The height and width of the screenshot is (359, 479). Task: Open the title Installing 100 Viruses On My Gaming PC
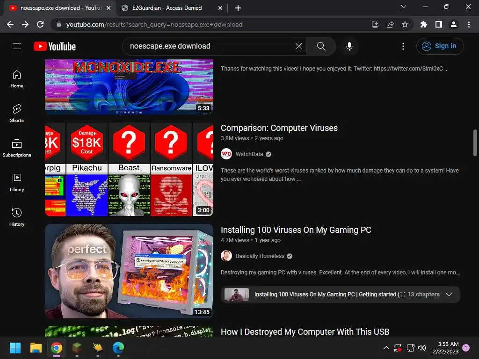(296, 230)
